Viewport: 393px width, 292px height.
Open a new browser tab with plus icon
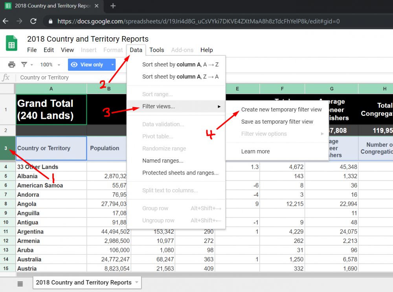[113, 6]
